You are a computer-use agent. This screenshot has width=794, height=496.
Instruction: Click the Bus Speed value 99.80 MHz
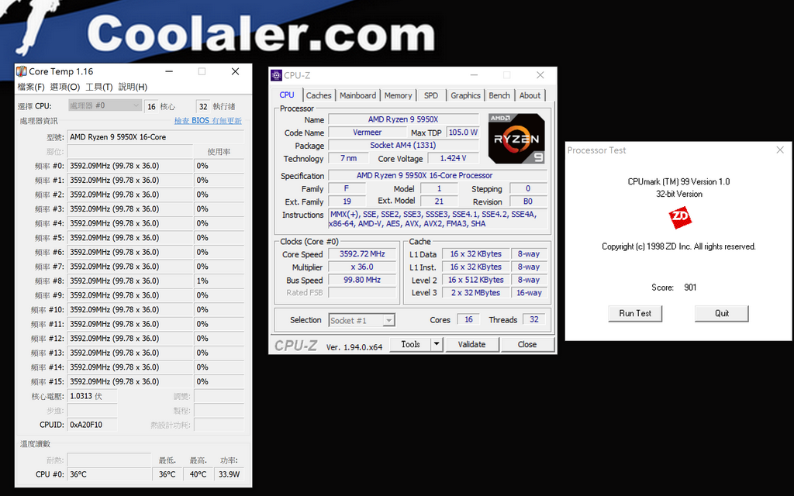point(362,280)
